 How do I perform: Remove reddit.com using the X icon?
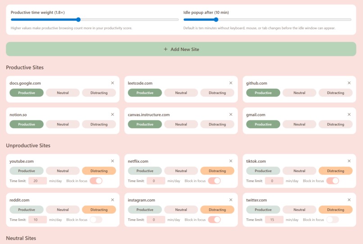pyautogui.click(x=113, y=200)
